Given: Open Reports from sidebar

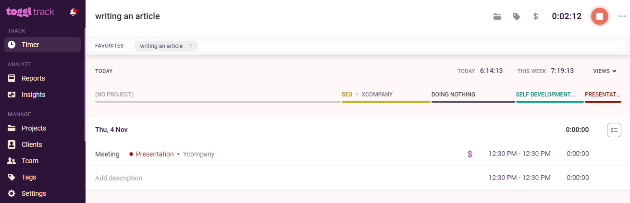Looking at the screenshot, I should [x=33, y=78].
